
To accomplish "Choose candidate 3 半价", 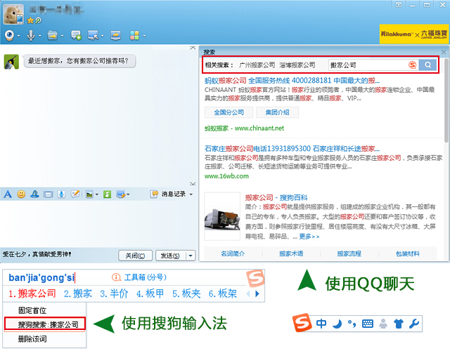I will pyautogui.click(x=114, y=293).
